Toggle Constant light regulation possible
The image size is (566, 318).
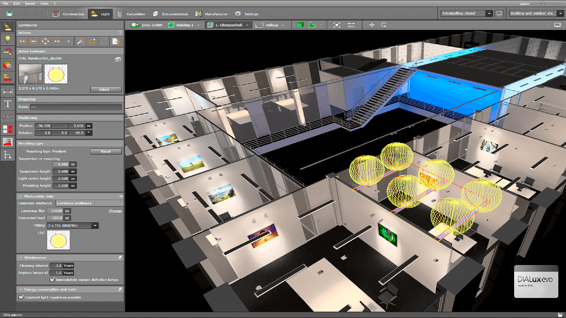click(x=20, y=297)
